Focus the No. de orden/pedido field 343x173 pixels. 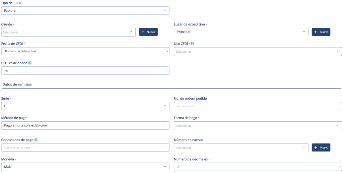(x=258, y=106)
